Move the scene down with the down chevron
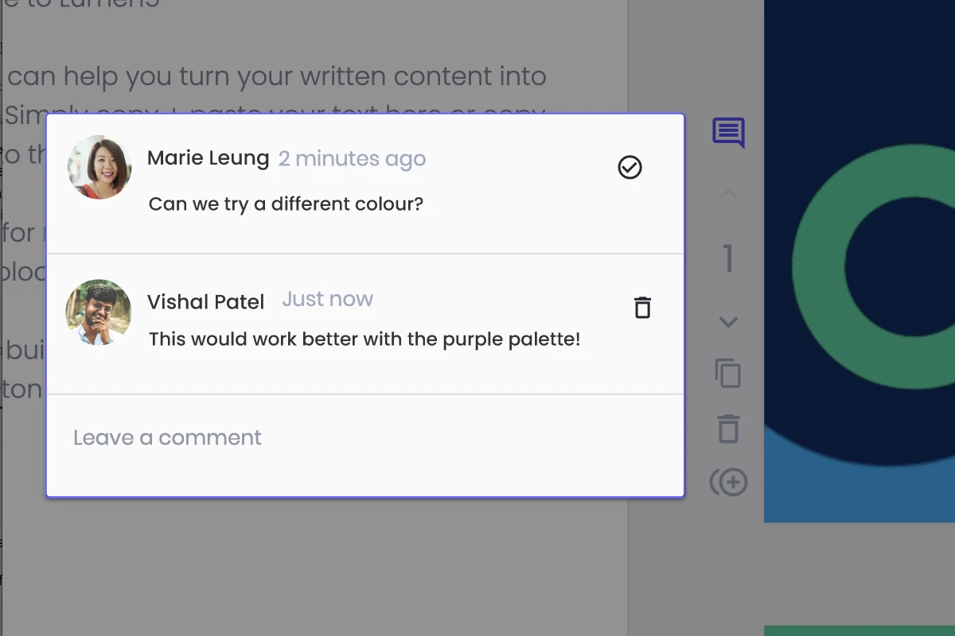Screen dimensions: 955x636 pos(728,322)
